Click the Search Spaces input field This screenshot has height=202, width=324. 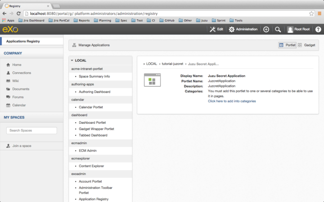pyautogui.click(x=31, y=131)
